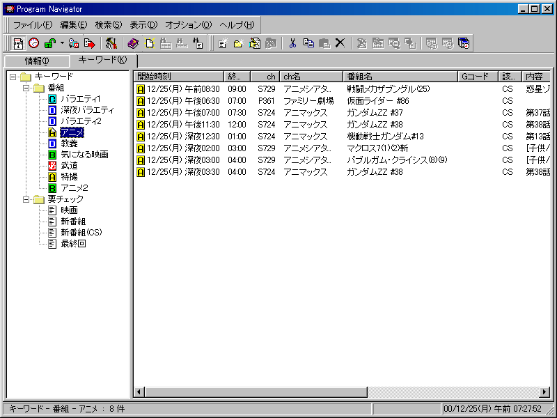Collapse the 番組 folder in tree

click(26, 88)
